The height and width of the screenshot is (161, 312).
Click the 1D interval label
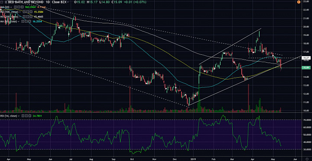coord(48,2)
